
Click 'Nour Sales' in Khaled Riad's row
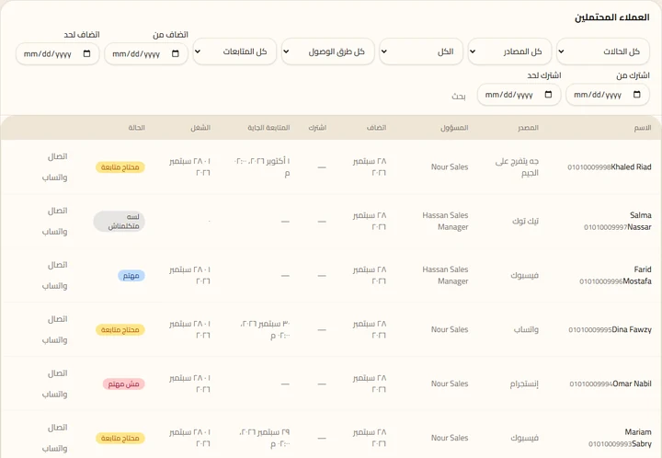point(450,166)
